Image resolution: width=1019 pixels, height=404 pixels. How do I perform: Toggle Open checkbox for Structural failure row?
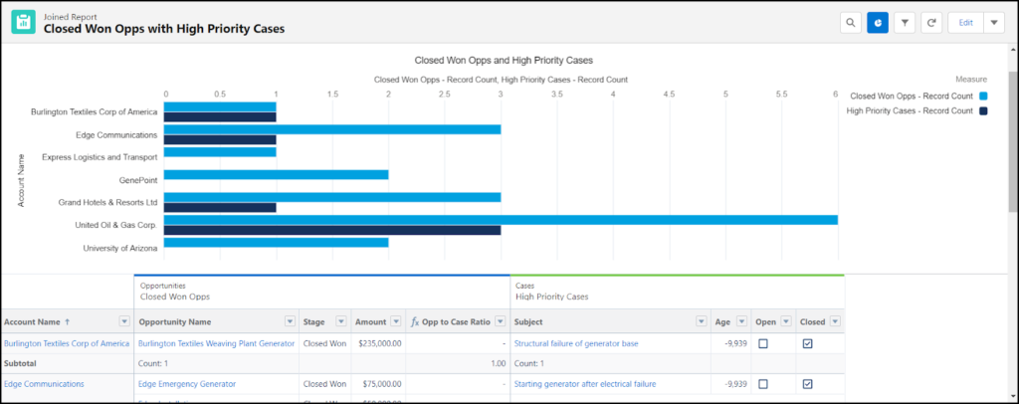point(763,343)
